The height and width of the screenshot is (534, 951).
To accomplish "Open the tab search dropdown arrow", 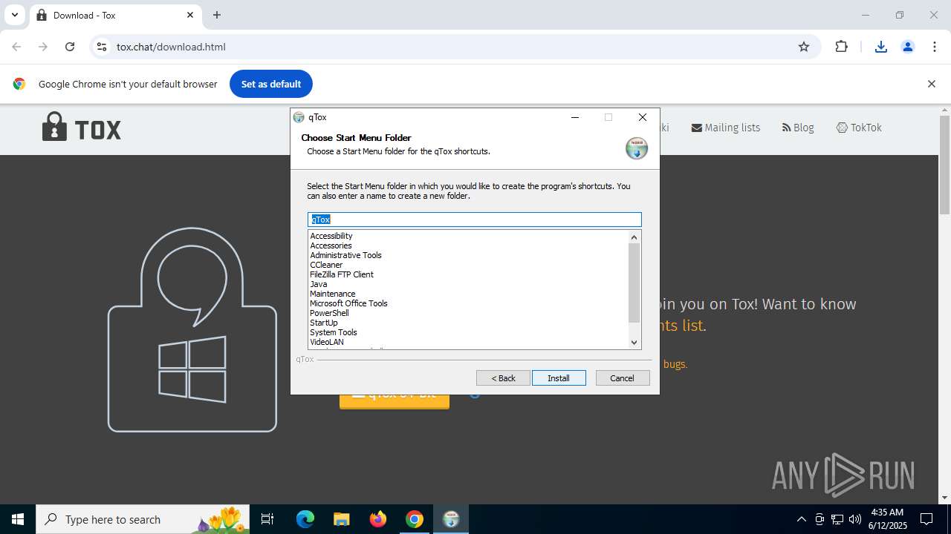I will (14, 15).
